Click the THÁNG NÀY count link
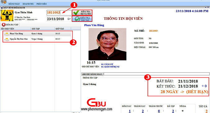 [x=143, y=111]
